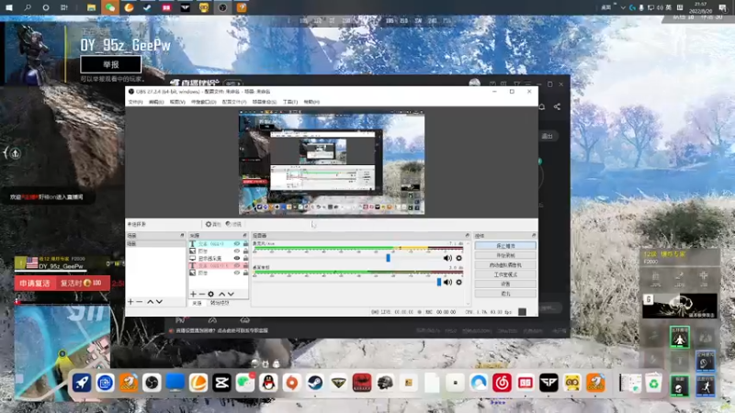
Task: Open QQ penguin icon in the dock
Action: click(x=268, y=383)
